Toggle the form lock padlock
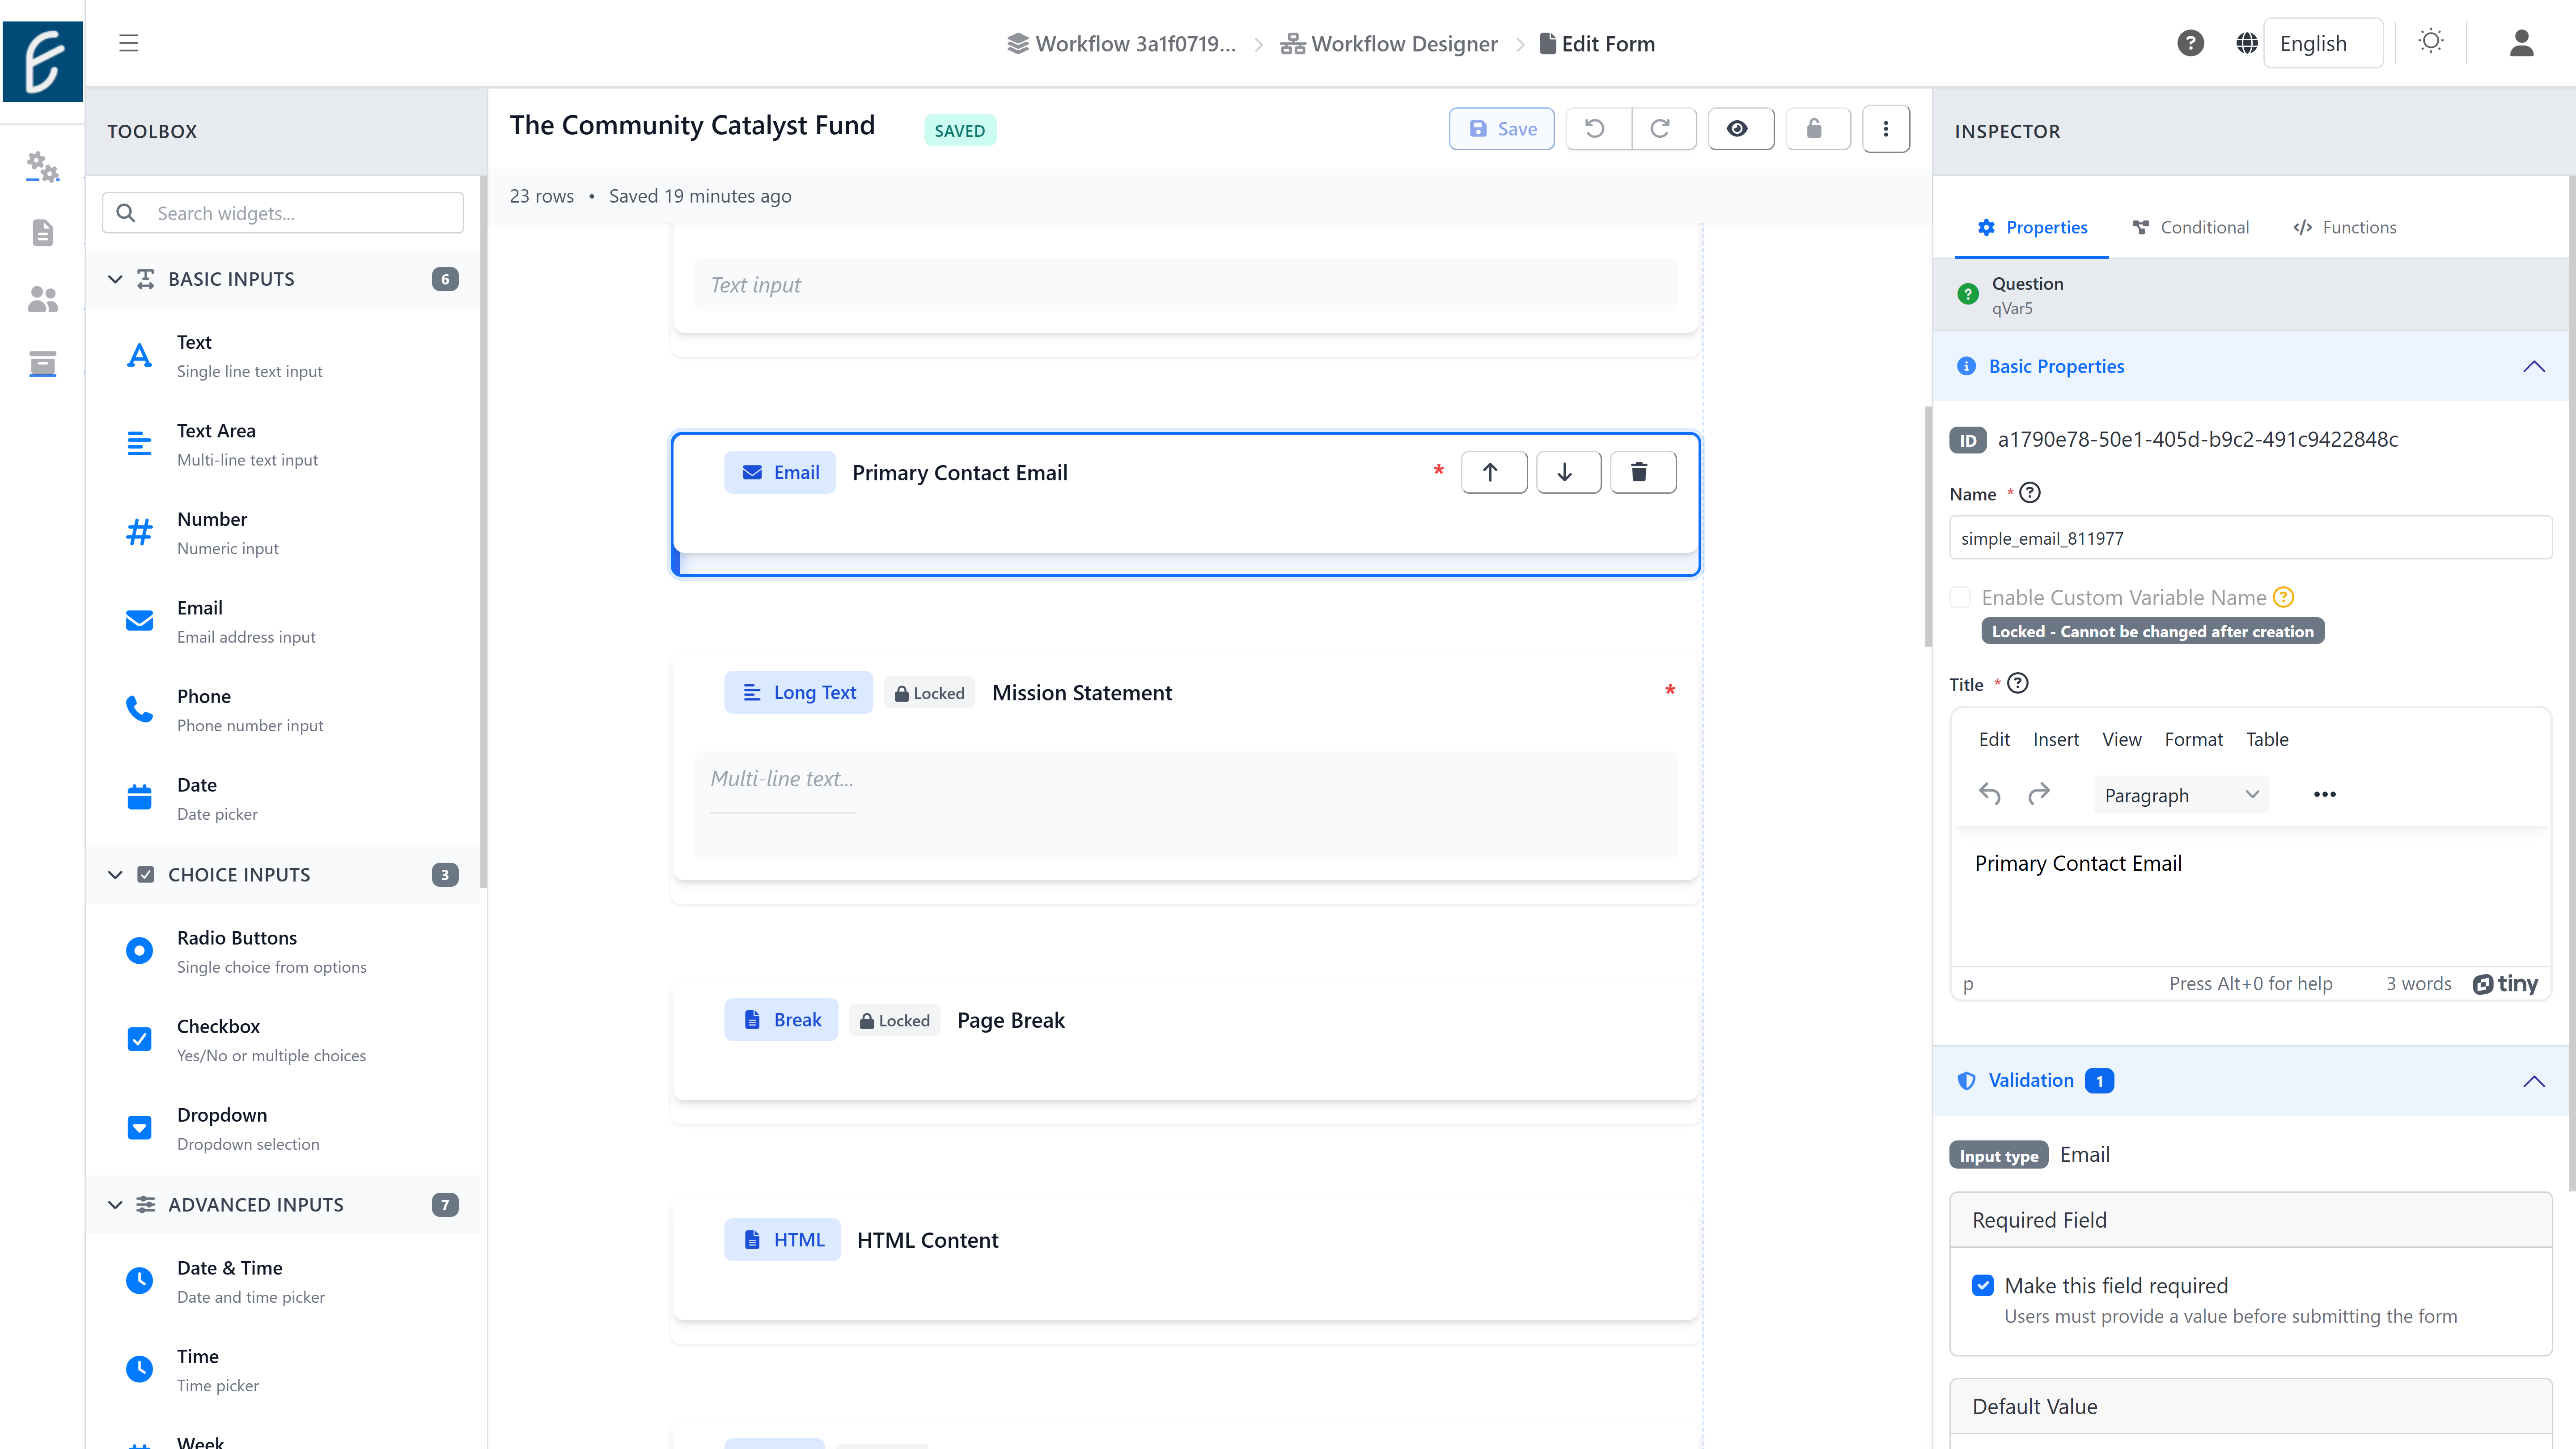The height and width of the screenshot is (1449, 2576). click(1818, 128)
